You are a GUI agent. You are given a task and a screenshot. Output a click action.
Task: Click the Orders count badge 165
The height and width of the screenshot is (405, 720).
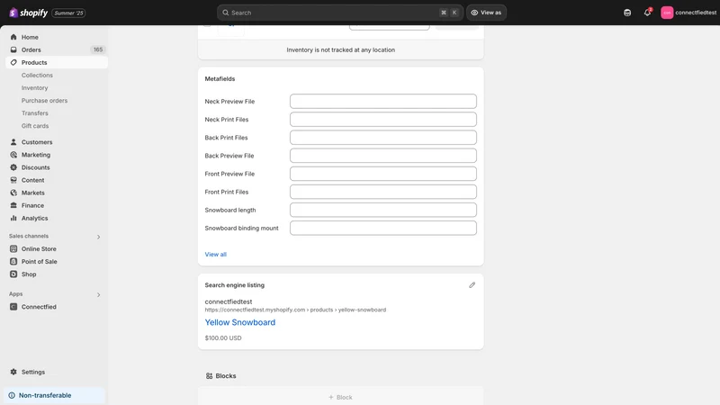(98, 49)
